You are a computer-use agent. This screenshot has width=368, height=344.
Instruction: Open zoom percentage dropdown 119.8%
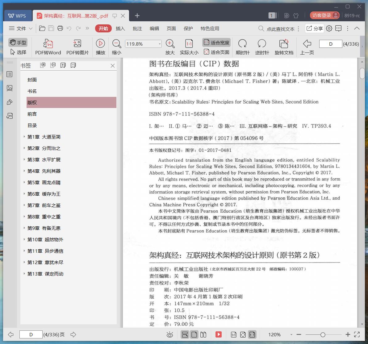pos(160,44)
